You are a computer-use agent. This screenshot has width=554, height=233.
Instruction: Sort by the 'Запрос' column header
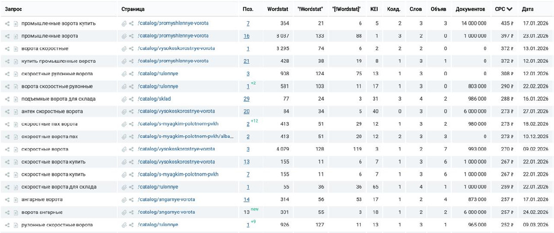click(13, 9)
